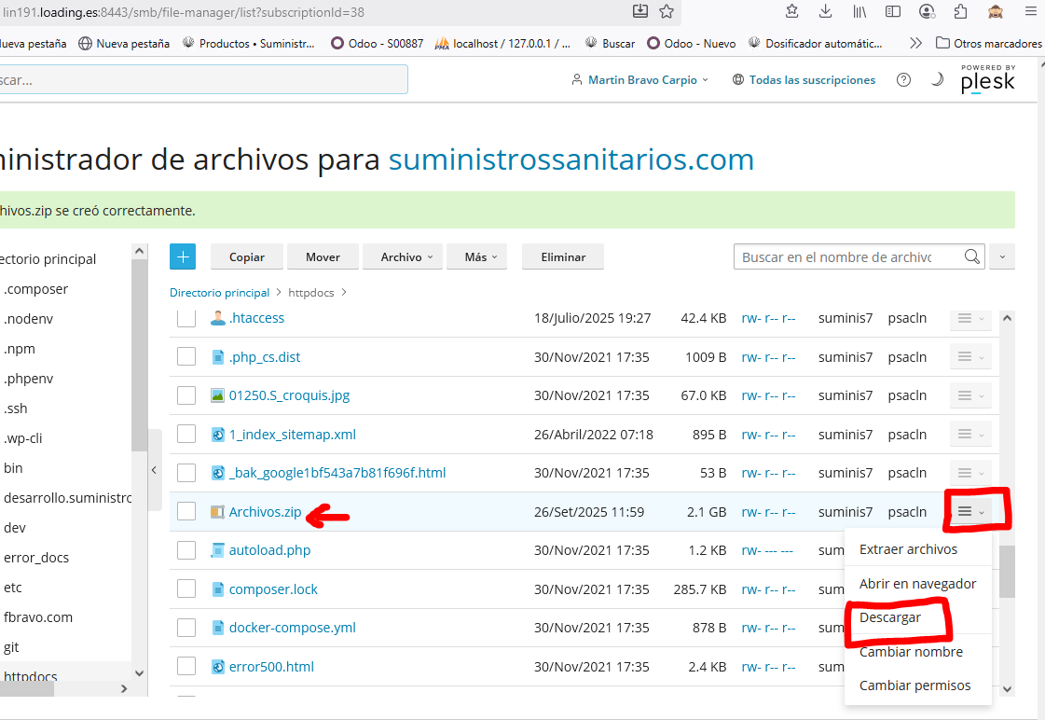Click the search magnifier icon
Image resolution: width=1045 pixels, height=720 pixels.
click(971, 256)
